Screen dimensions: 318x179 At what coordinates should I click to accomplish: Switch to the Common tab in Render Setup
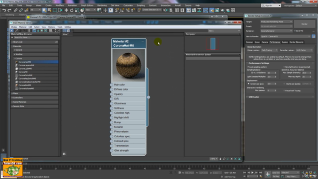point(249,42)
